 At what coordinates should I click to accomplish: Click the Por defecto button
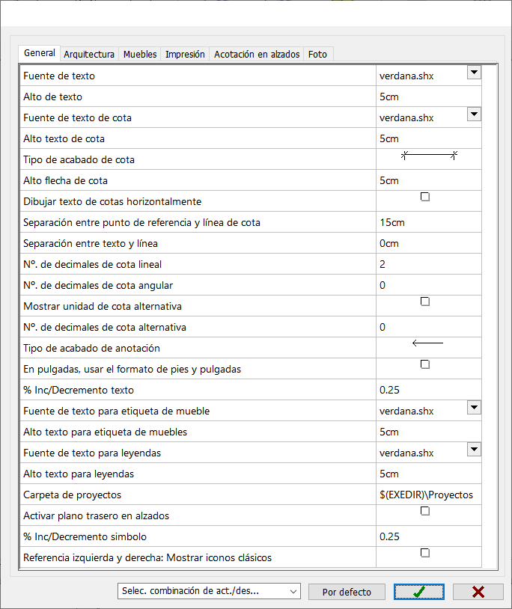pos(347,592)
